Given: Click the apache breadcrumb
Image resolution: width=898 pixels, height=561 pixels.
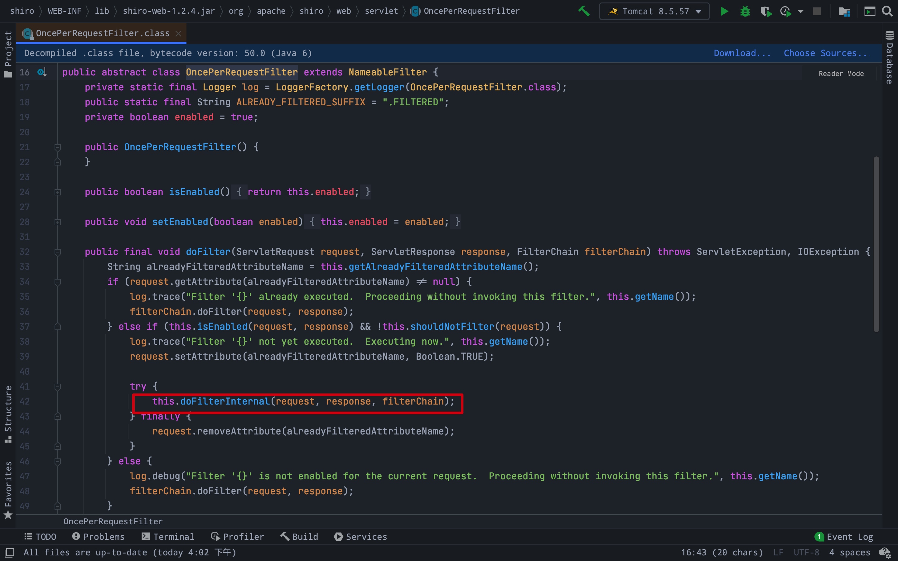Looking at the screenshot, I should (x=271, y=11).
